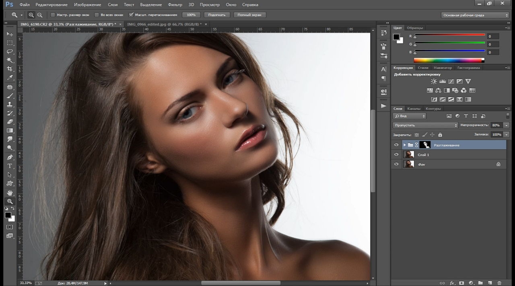This screenshot has height=286, width=515.
Task: Click Zoom Out icon in options bar
Action: [40, 15]
